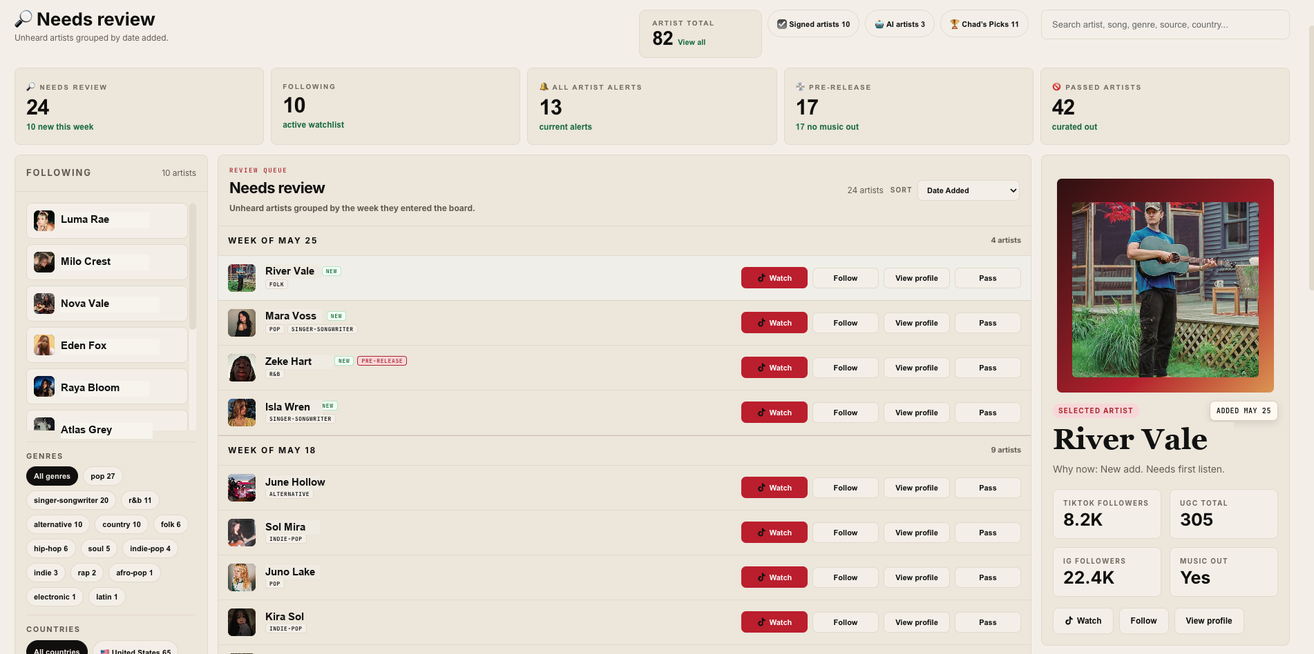1314x654 pixels.
Task: Click Nova Vale avatar icon
Action: click(44, 304)
